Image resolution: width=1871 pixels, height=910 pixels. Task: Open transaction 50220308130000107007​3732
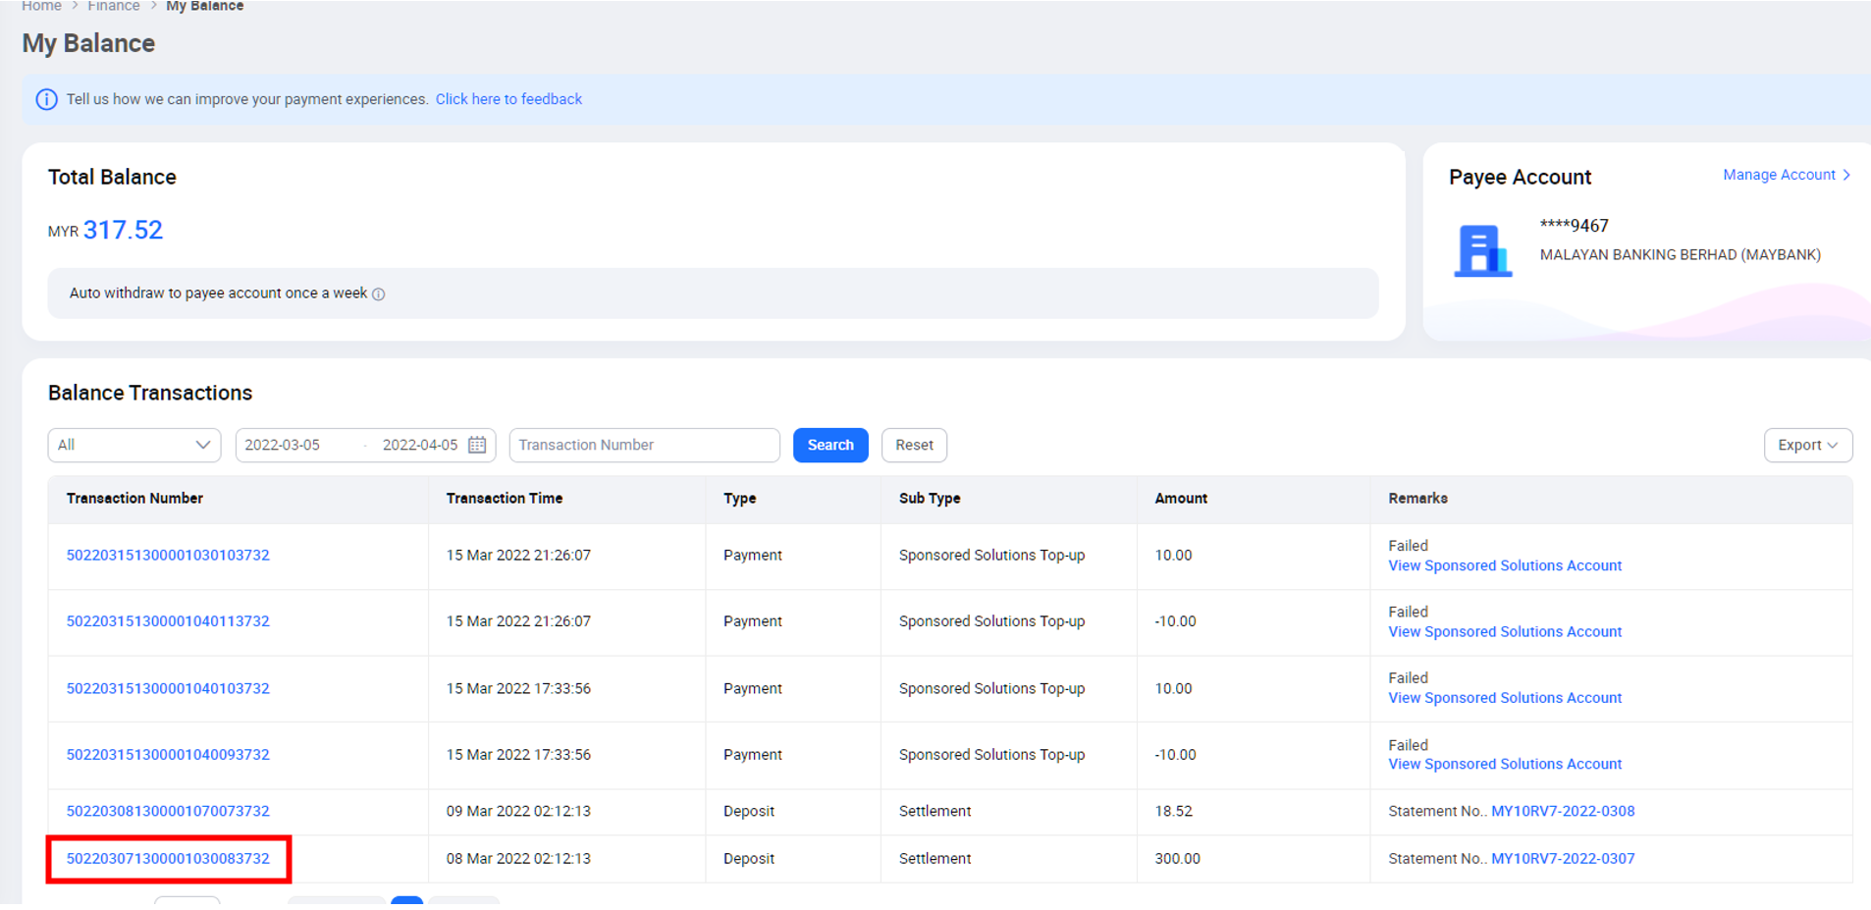point(168,811)
